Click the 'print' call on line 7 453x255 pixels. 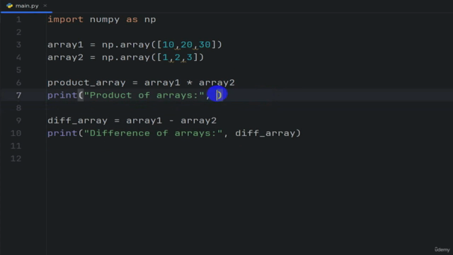click(62, 96)
